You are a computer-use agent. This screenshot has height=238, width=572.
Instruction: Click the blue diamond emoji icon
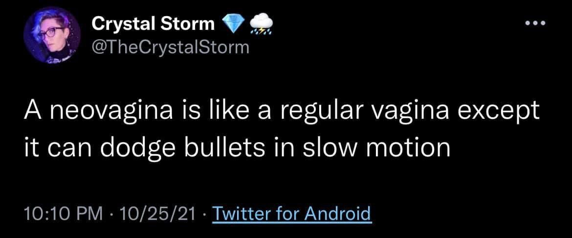pyautogui.click(x=232, y=23)
